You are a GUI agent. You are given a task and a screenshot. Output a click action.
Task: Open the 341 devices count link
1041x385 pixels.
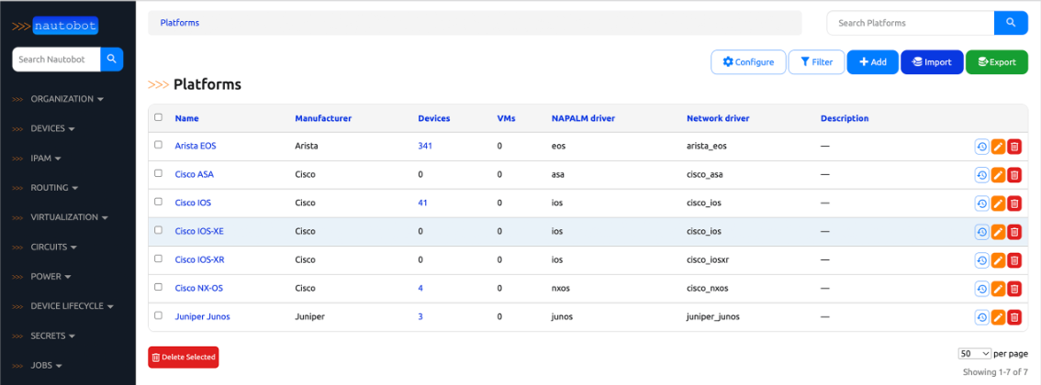click(x=425, y=147)
